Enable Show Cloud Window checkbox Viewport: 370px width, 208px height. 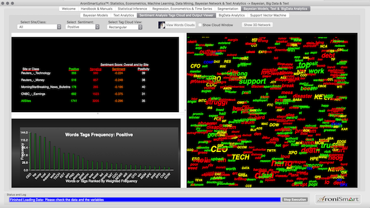tap(200, 25)
